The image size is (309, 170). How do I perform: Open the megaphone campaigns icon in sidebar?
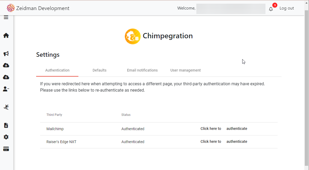click(6, 54)
